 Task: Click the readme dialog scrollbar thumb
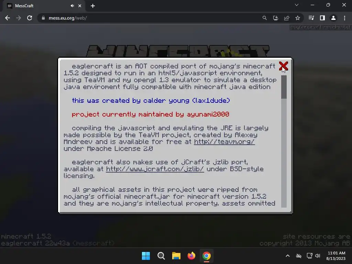pyautogui.click(x=284, y=87)
